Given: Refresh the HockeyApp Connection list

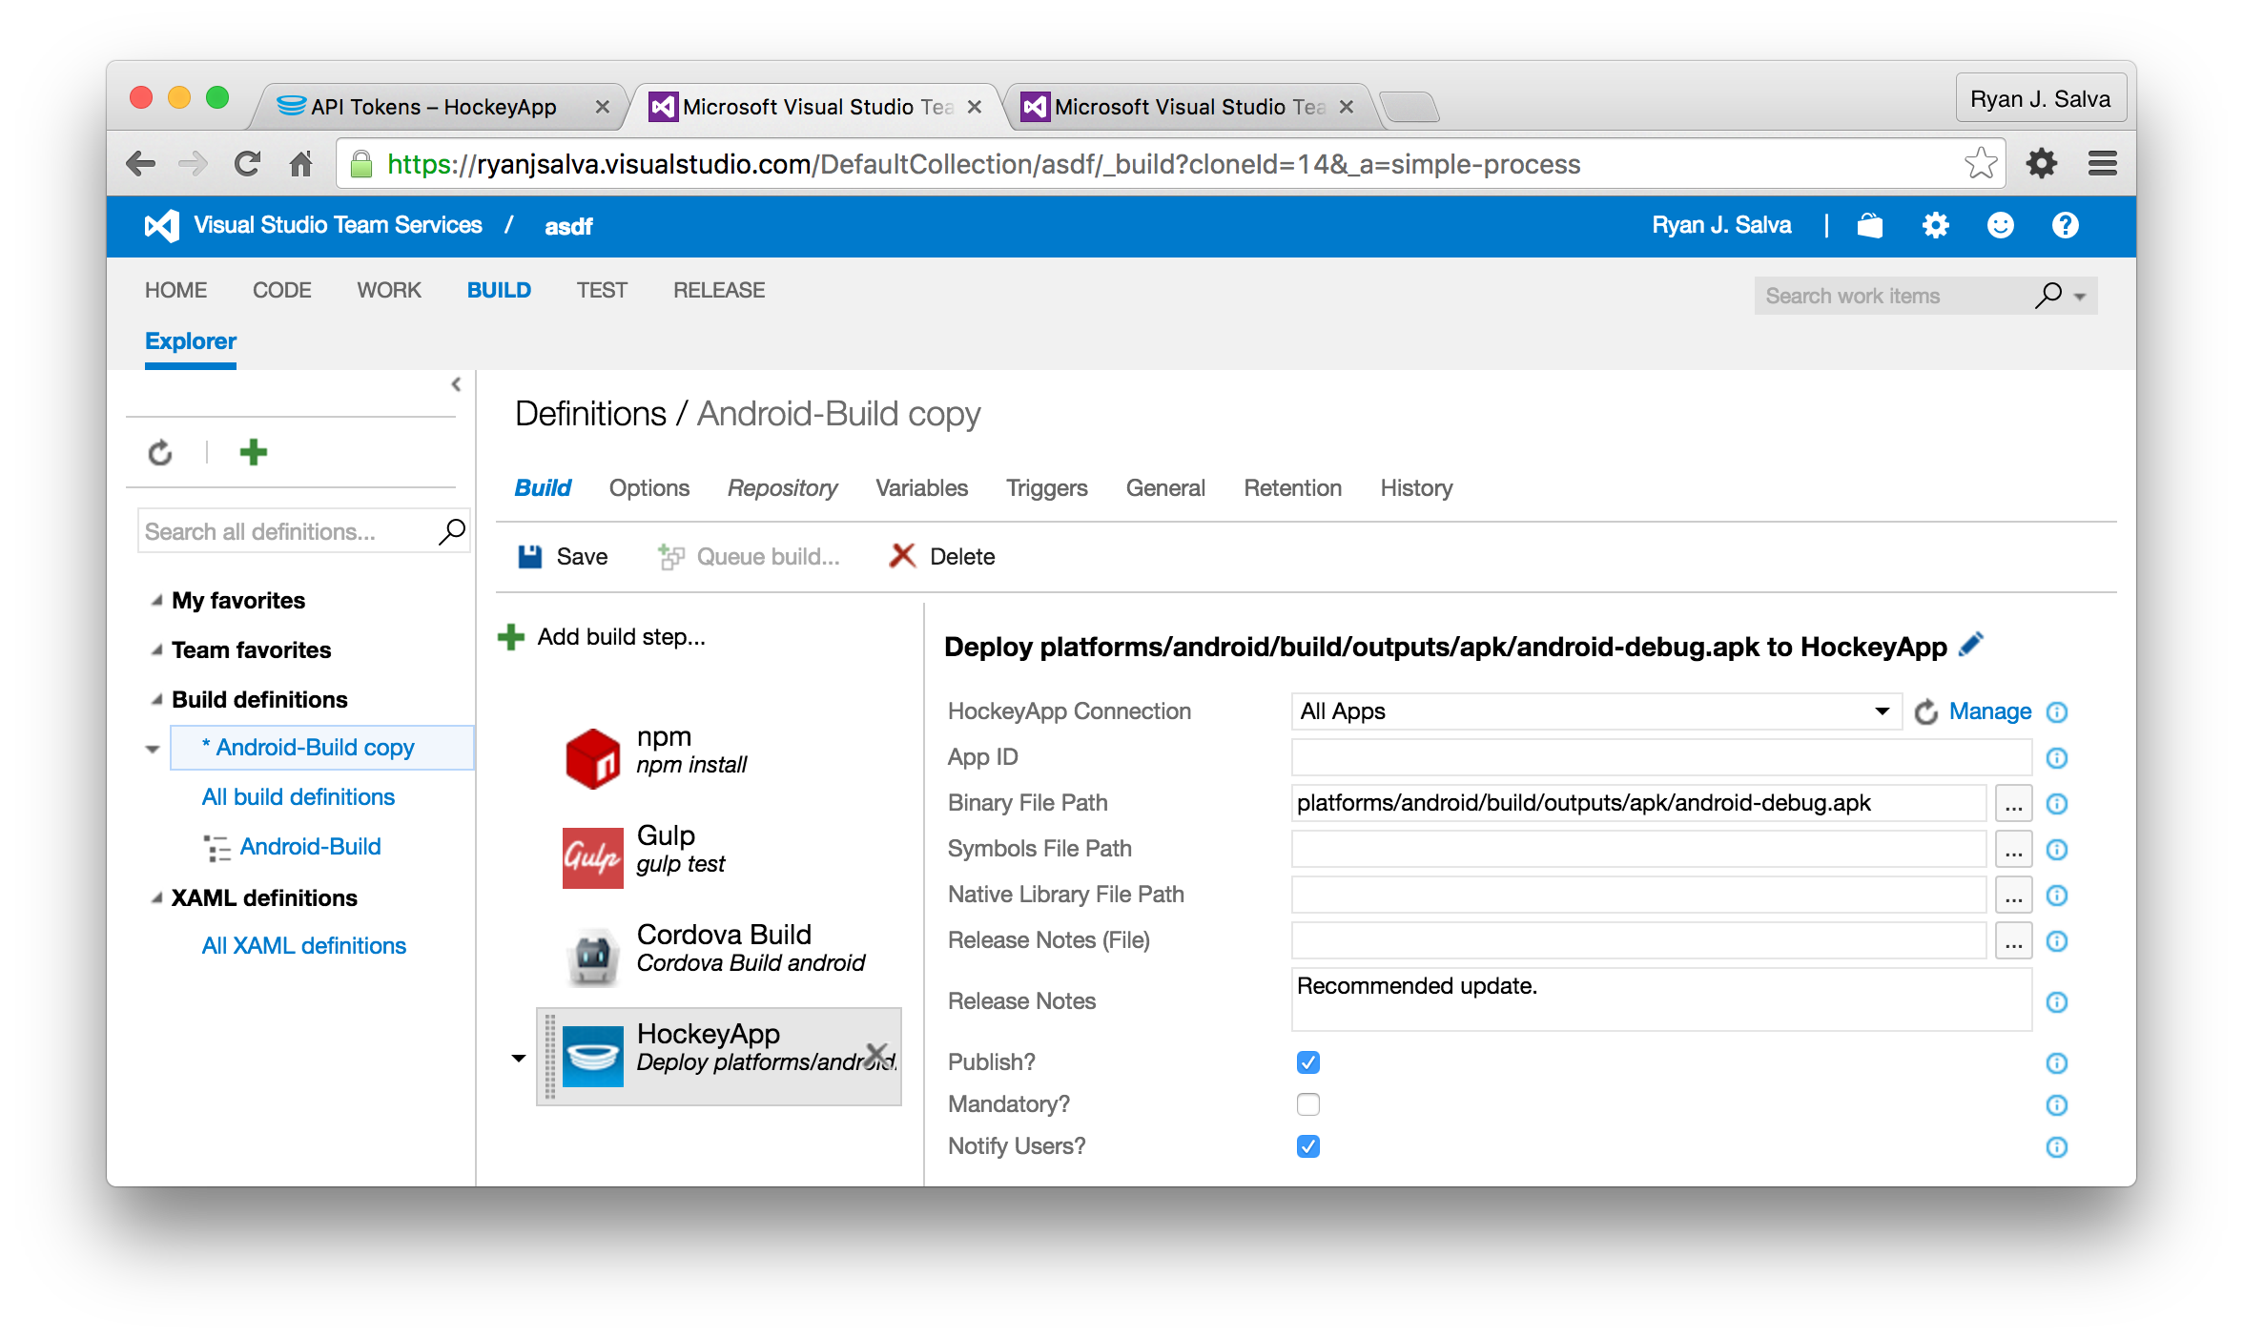Looking at the screenshot, I should point(1925,711).
